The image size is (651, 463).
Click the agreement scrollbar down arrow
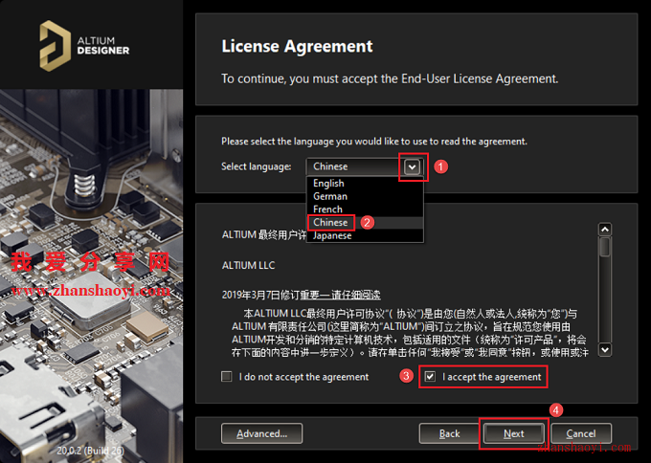(605, 349)
